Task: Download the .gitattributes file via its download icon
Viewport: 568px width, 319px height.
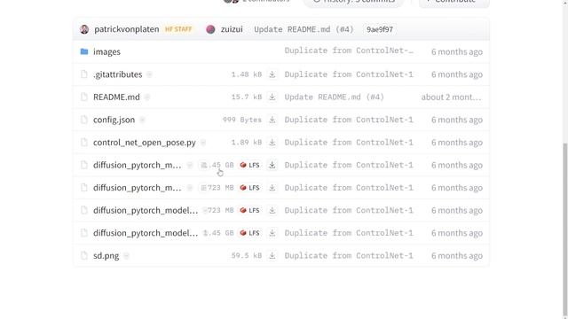Action: tap(272, 74)
